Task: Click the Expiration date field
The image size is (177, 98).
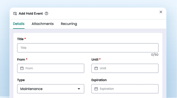Action: (125, 89)
